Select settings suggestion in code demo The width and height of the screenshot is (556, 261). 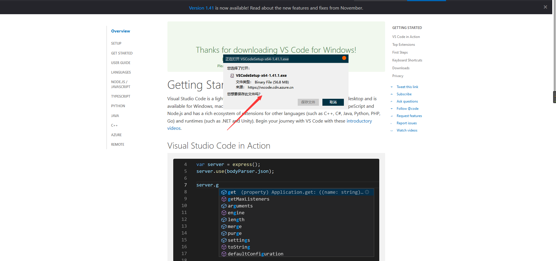tap(296, 240)
